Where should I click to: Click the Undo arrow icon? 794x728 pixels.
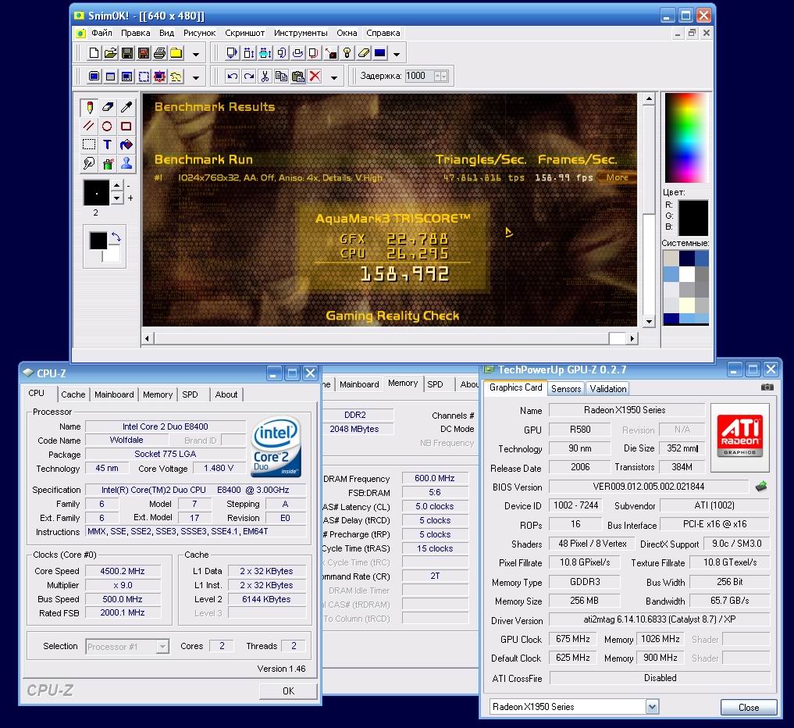coord(232,77)
